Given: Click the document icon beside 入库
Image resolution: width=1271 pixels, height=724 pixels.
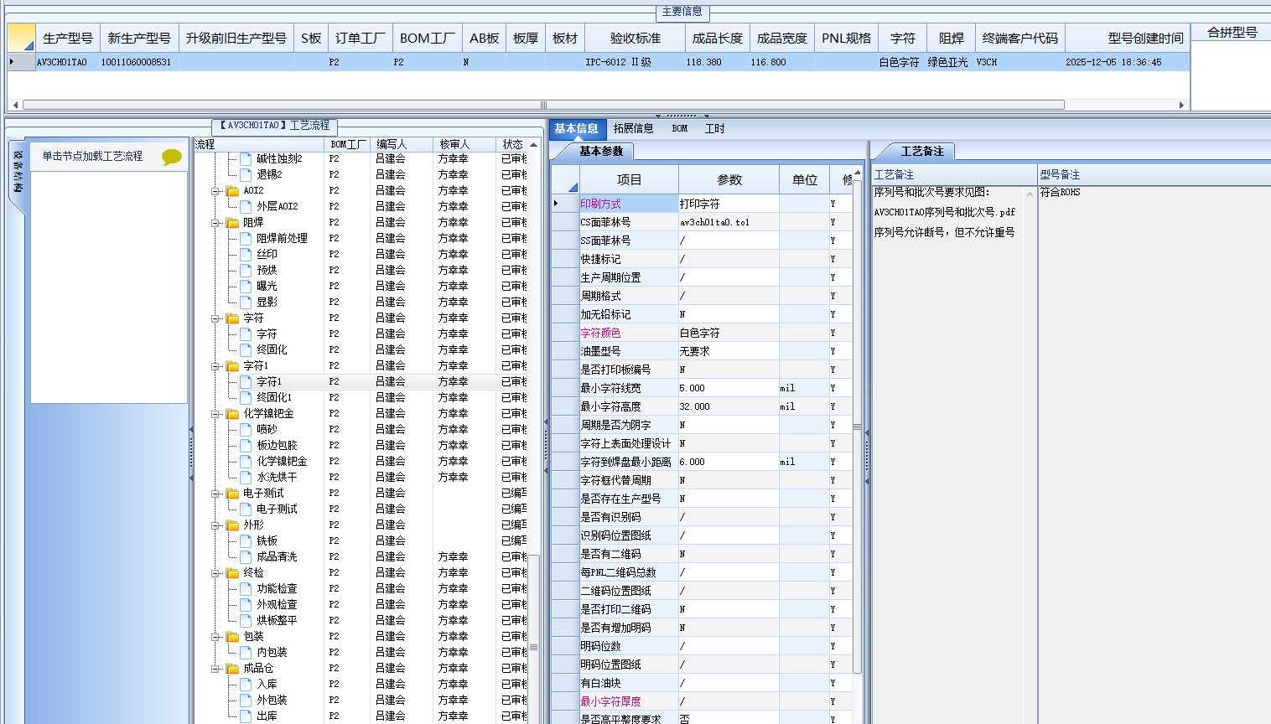Looking at the screenshot, I should pyautogui.click(x=246, y=684).
